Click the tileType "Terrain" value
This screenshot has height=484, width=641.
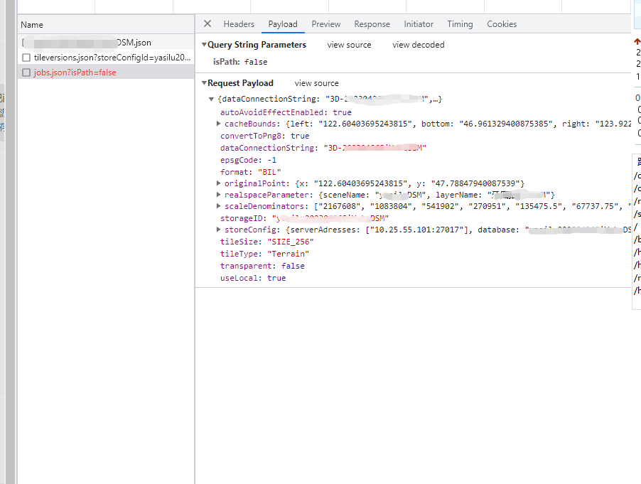click(x=289, y=254)
